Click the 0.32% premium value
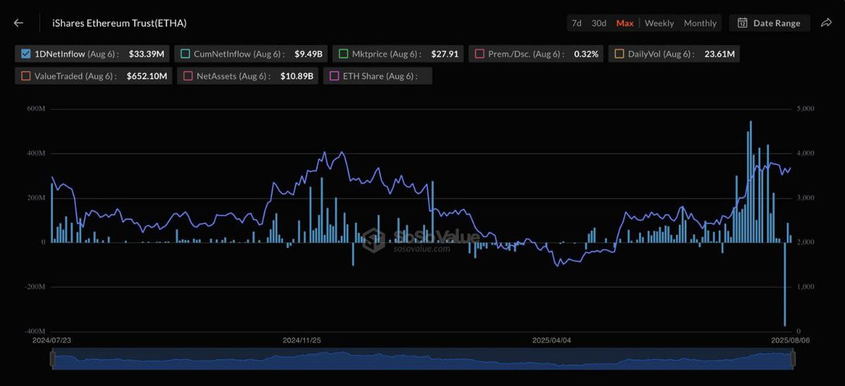Screen dimensions: 845x386 pos(586,54)
